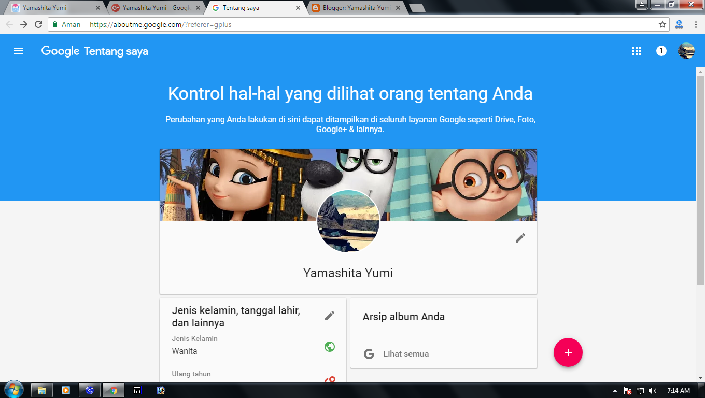Change Ulang tahun visibility icon
Viewport: 705px width, 398px height.
click(x=330, y=380)
